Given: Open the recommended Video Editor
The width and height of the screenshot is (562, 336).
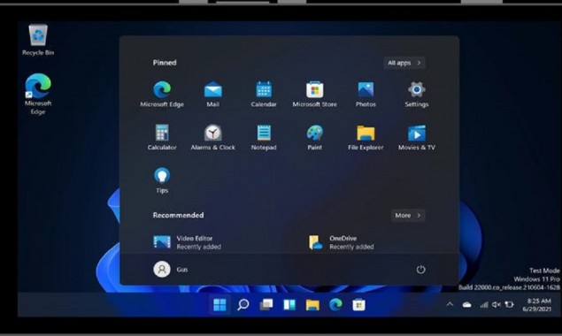Looking at the screenshot, I should tap(188, 242).
